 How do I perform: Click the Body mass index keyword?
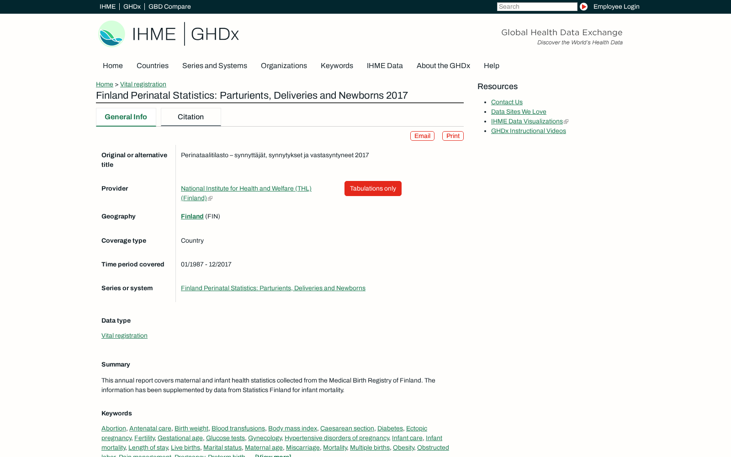pyautogui.click(x=292, y=429)
